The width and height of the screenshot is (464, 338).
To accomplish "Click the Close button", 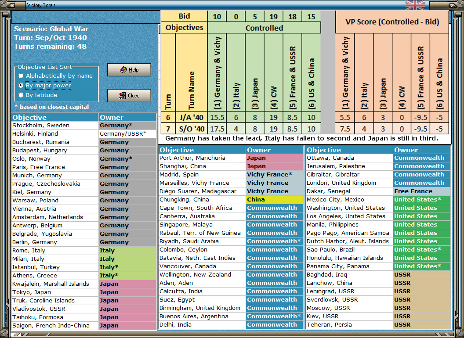I will pos(129,96).
